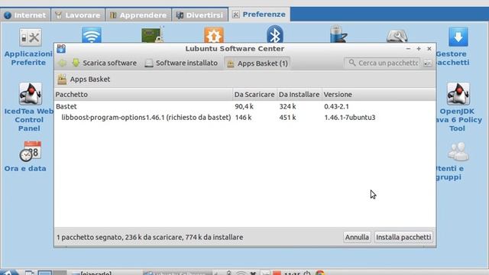
Task: Open the hardware card with padlock icon
Action: pyautogui.click(x=153, y=35)
